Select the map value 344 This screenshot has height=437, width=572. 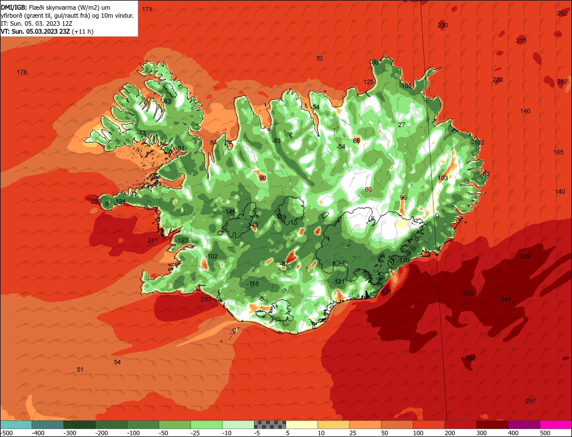point(506,299)
